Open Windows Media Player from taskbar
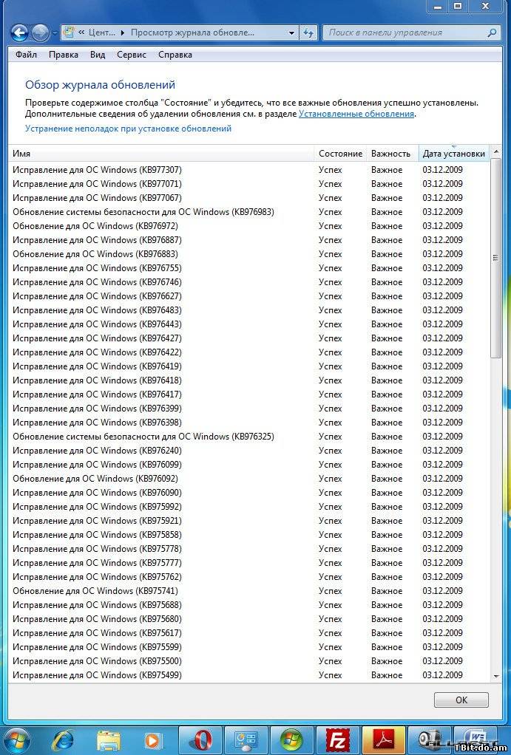 coord(153,740)
